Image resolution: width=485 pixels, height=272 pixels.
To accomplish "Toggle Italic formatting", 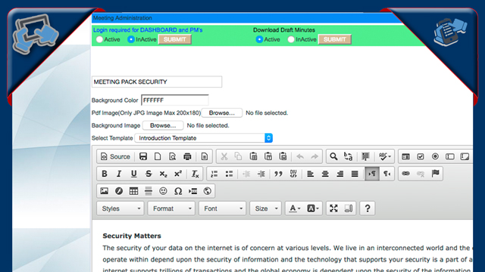I will click(119, 174).
